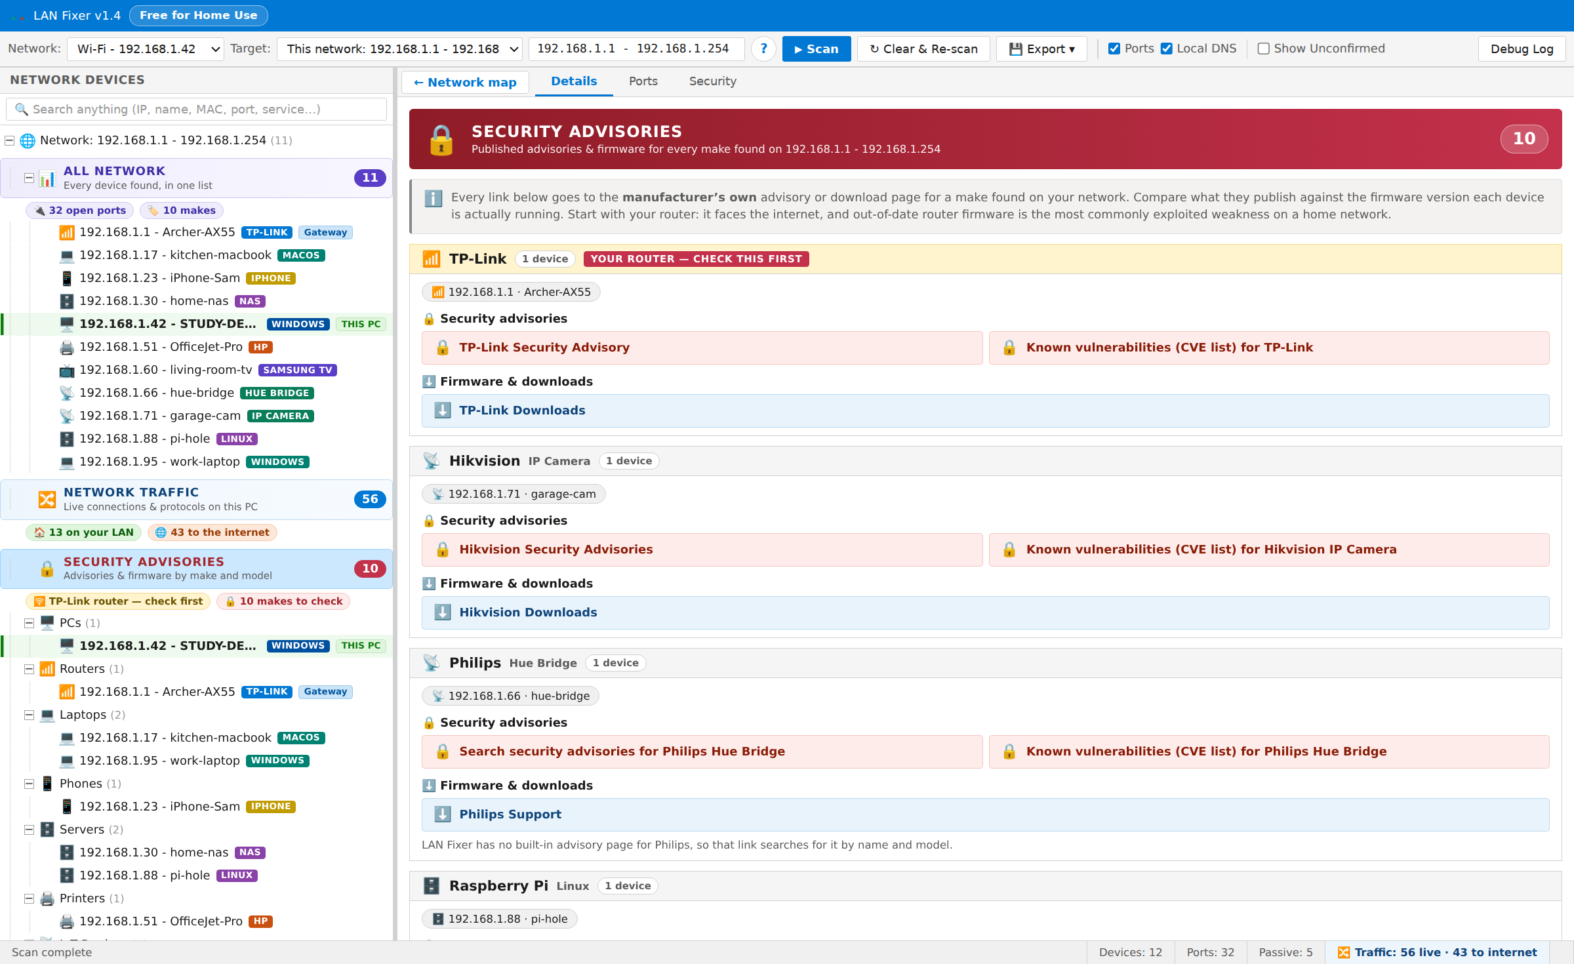This screenshot has width=1574, height=964.
Task: Collapse the Routers group
Action: tap(29, 670)
